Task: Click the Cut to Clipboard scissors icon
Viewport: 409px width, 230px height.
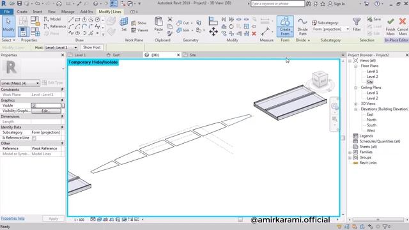Action: tap(170, 19)
